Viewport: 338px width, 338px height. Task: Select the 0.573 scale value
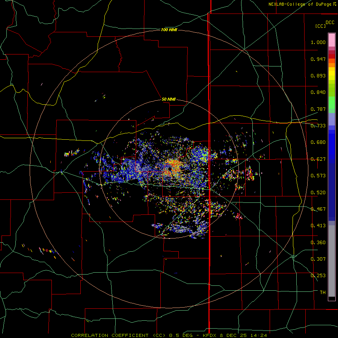click(318, 176)
